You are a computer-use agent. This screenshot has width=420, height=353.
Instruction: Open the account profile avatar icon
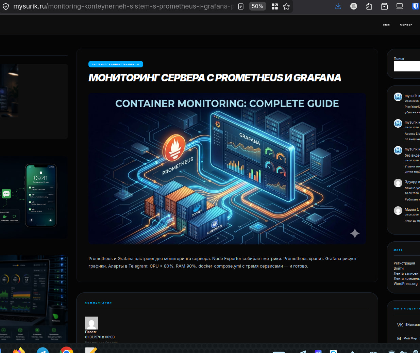point(354,6)
